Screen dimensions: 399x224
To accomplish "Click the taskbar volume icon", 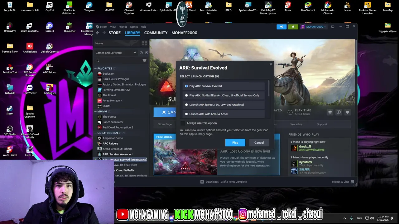I will click(x=372, y=218).
